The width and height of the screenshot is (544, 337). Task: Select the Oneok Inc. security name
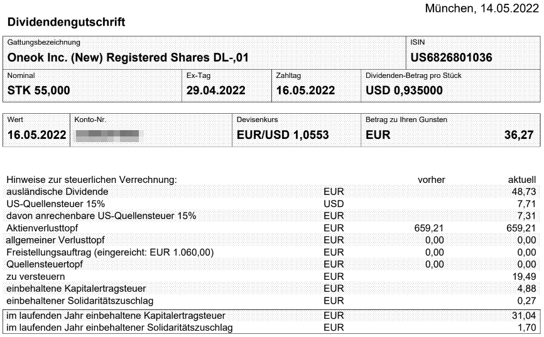(x=128, y=58)
